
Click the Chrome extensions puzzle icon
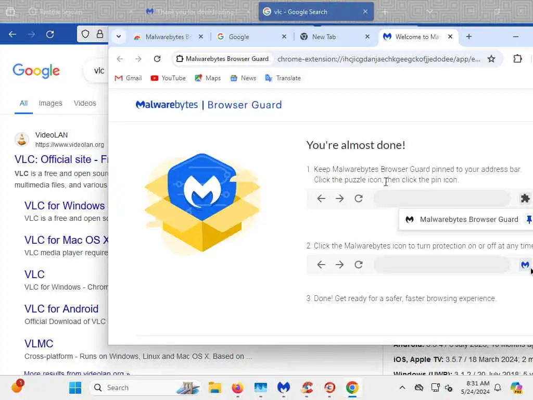[x=517, y=59]
